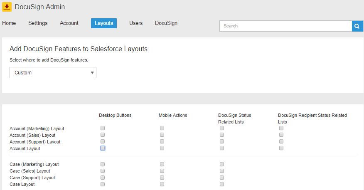The image size is (364, 190).
Task: Open the Home tab
Action: point(9,23)
